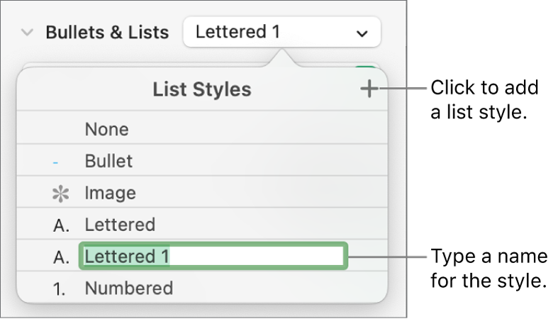Choose the Numbered list style

tap(128, 288)
